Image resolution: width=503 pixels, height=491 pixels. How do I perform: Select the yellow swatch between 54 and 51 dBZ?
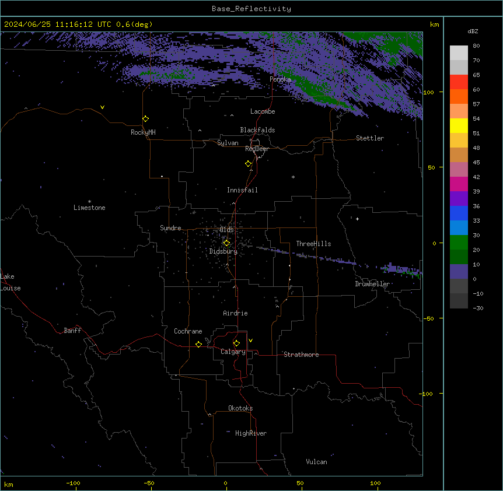click(x=459, y=125)
